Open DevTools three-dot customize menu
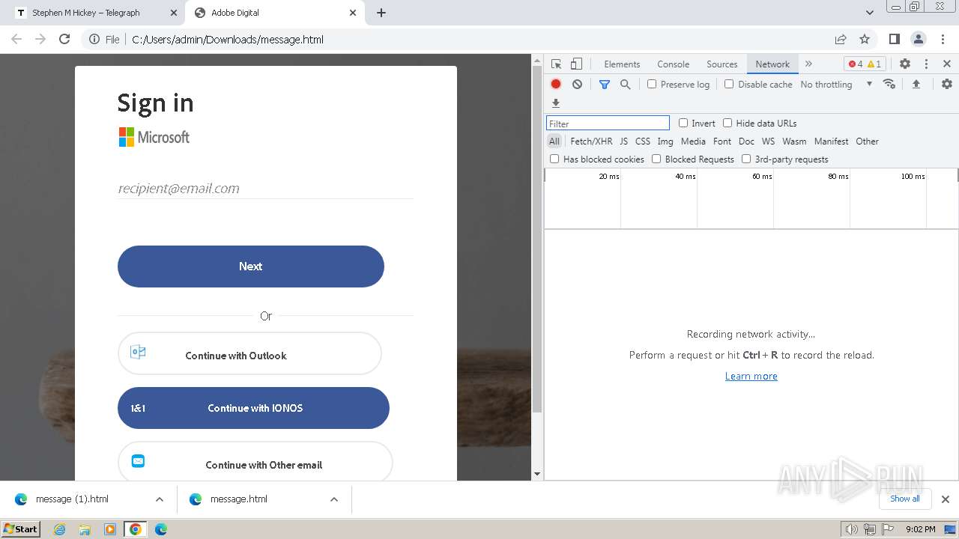Viewport: 959px width, 539px height. click(x=926, y=64)
